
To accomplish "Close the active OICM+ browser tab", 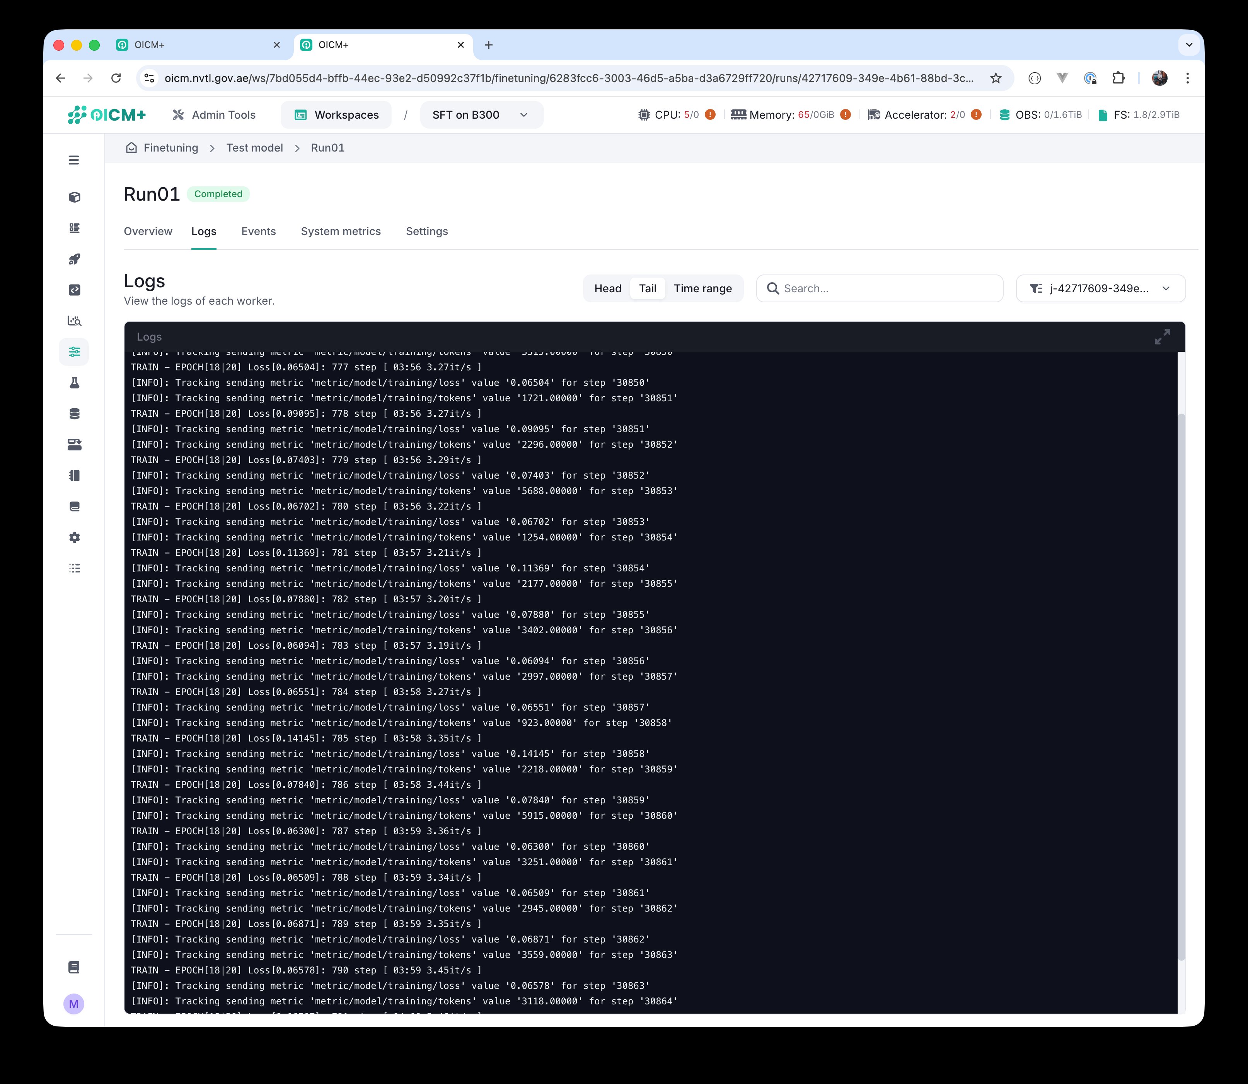I will point(461,45).
